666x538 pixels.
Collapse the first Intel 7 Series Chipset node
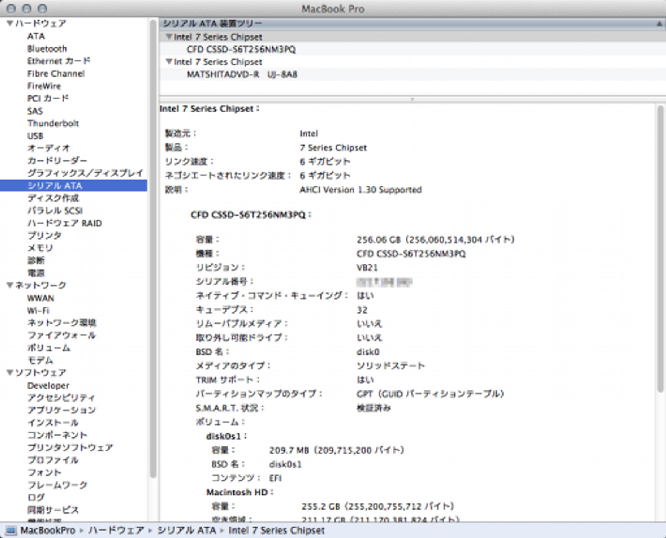tap(169, 37)
